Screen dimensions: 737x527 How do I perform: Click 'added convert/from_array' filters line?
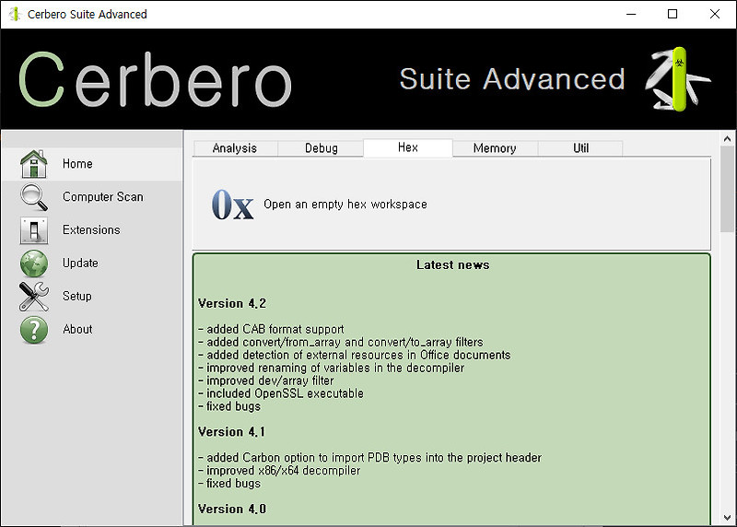[341, 342]
